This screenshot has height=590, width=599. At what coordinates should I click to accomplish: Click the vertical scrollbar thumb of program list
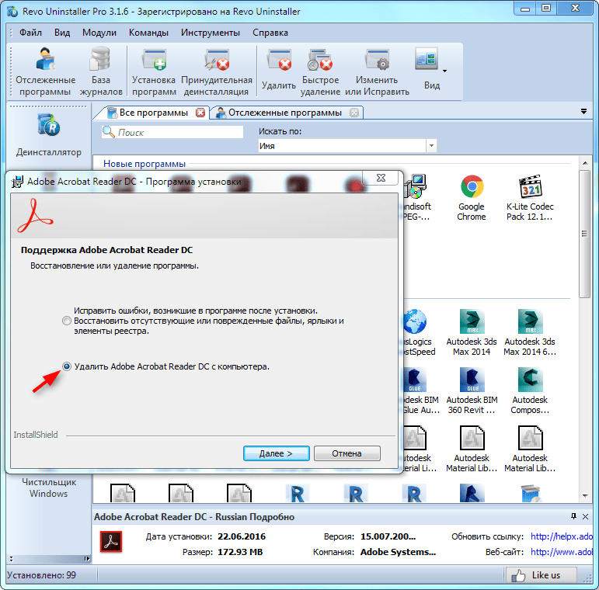point(585,234)
